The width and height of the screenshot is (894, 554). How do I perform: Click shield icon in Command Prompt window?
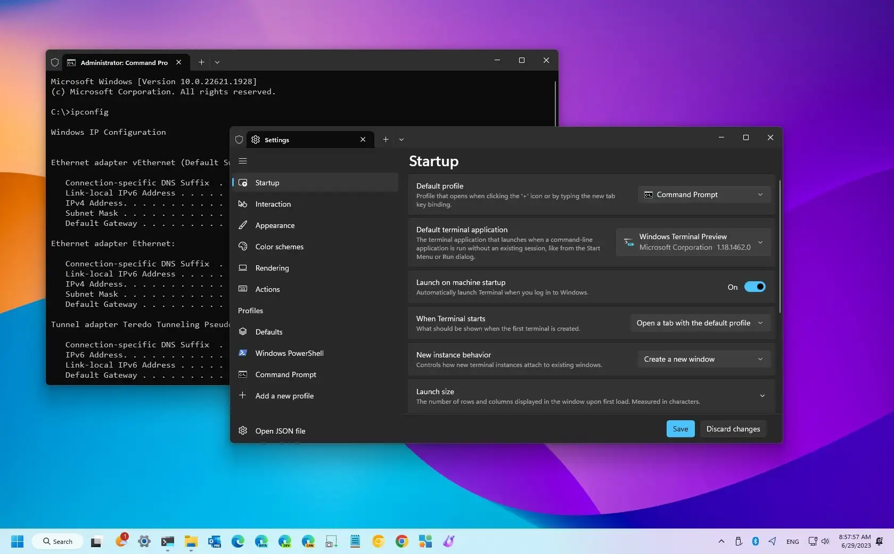[55, 62]
